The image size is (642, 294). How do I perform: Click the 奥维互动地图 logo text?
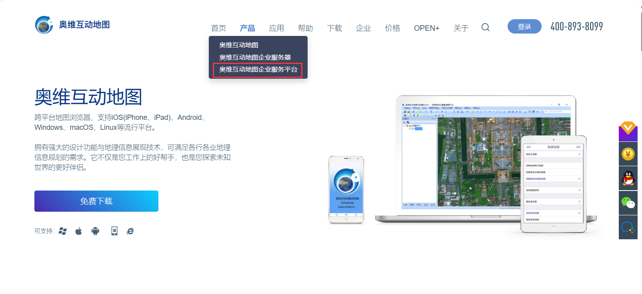pyautogui.click(x=84, y=25)
